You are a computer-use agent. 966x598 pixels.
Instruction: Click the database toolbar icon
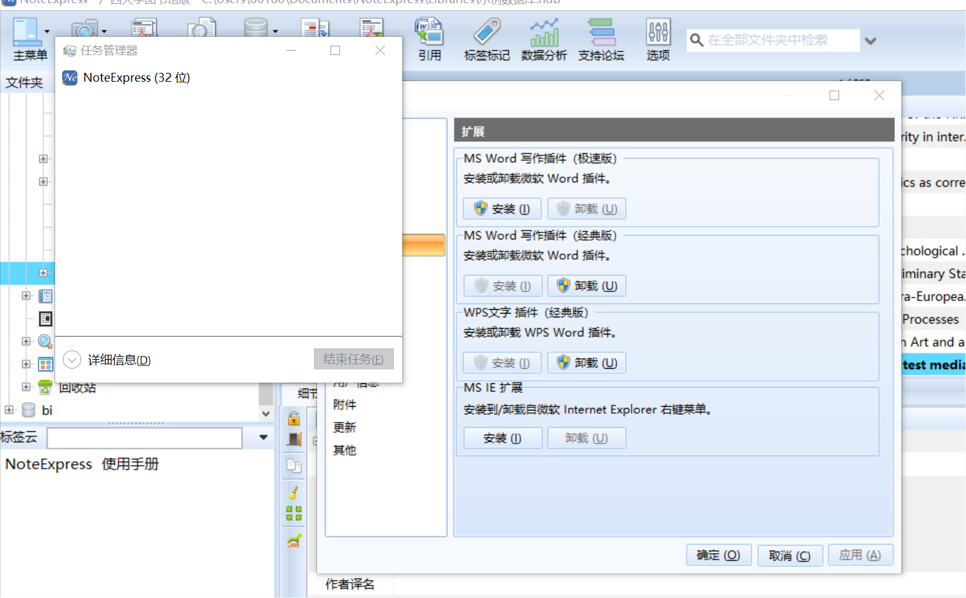coord(256,29)
